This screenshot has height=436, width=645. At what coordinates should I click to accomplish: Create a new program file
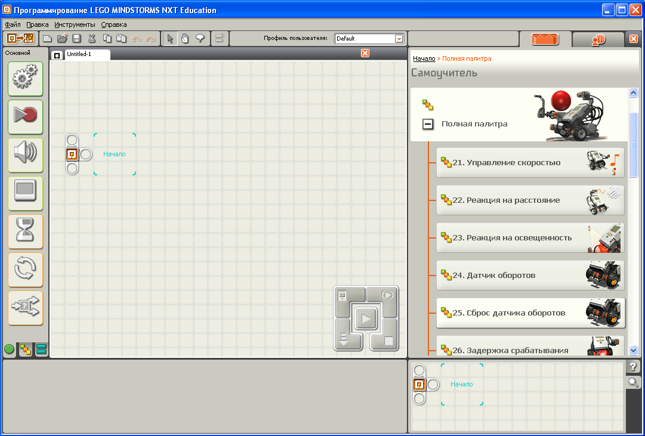pyautogui.click(x=47, y=39)
